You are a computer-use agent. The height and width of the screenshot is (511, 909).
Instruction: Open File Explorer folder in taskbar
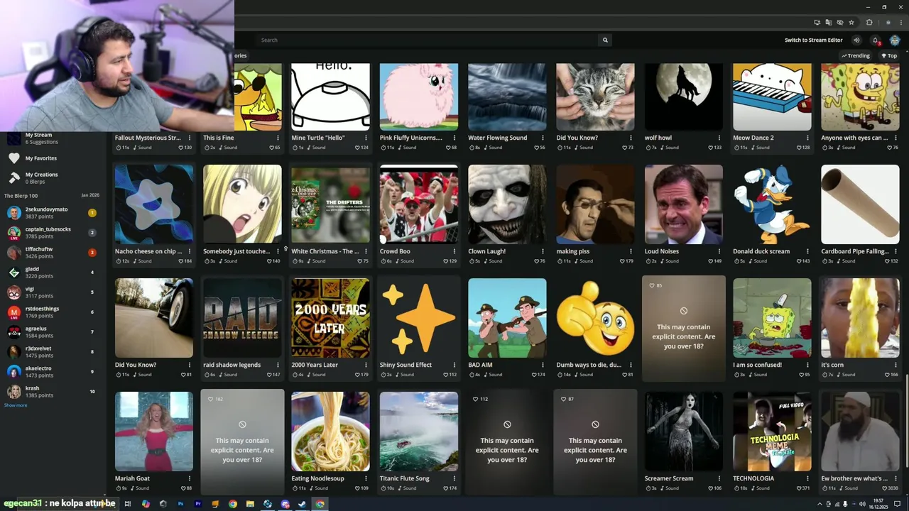tap(250, 504)
